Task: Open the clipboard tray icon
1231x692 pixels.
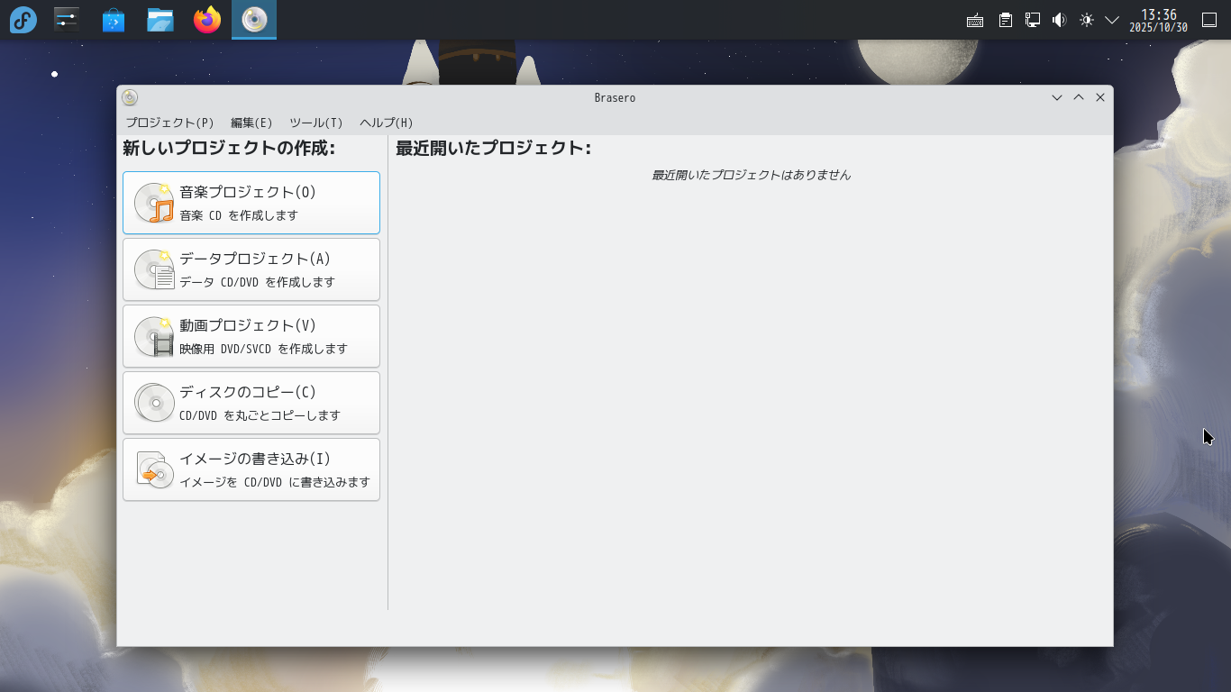Action: tap(1006, 20)
